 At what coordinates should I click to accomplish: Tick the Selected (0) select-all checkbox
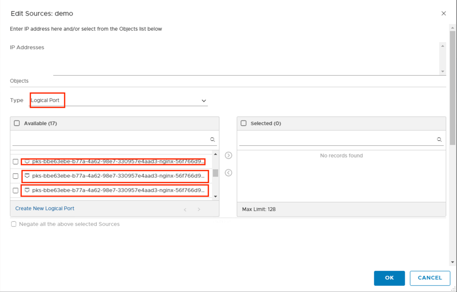pyautogui.click(x=244, y=123)
